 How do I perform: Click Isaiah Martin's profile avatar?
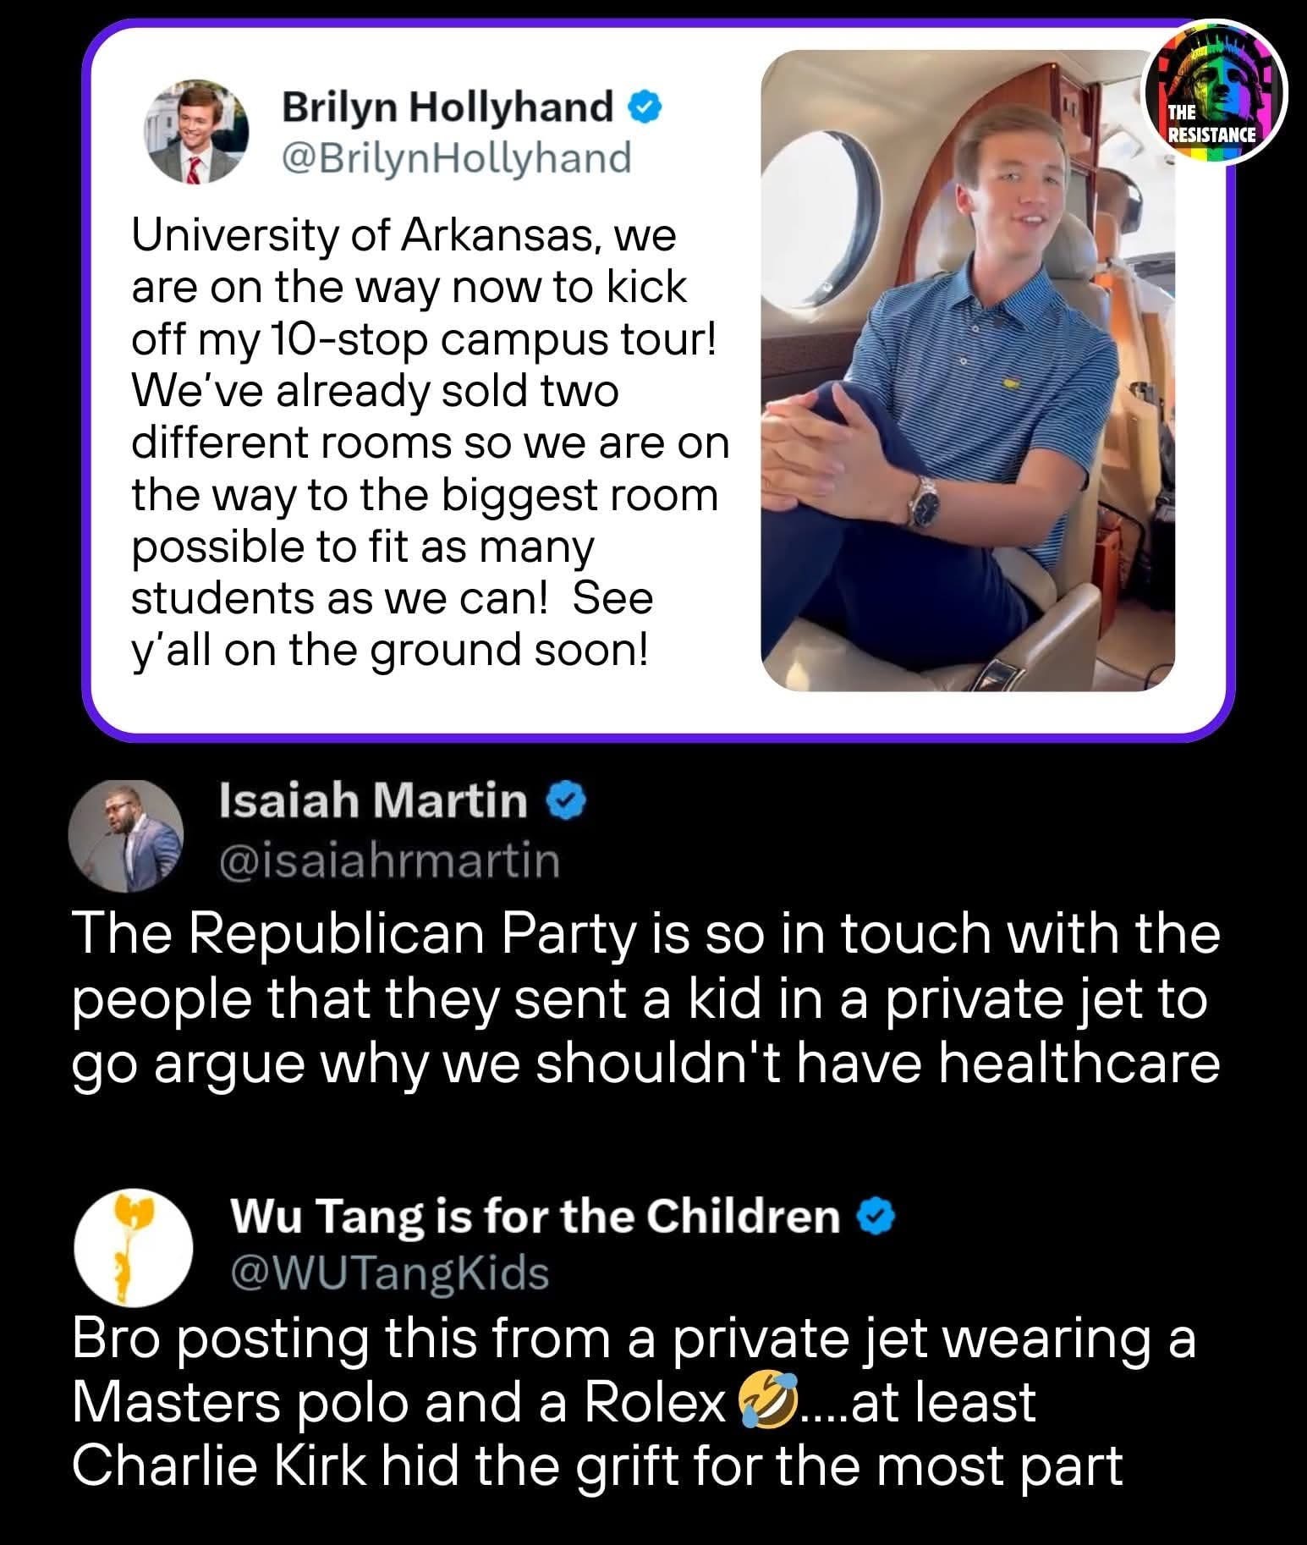[125, 834]
